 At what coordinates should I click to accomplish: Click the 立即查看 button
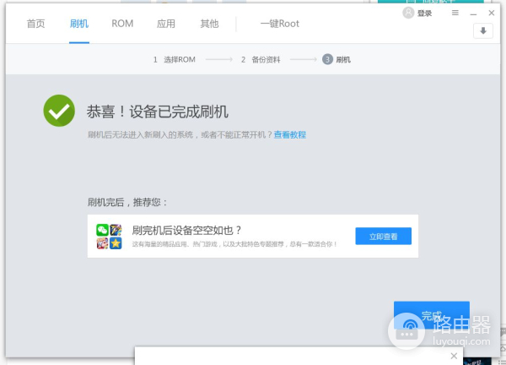384,237
